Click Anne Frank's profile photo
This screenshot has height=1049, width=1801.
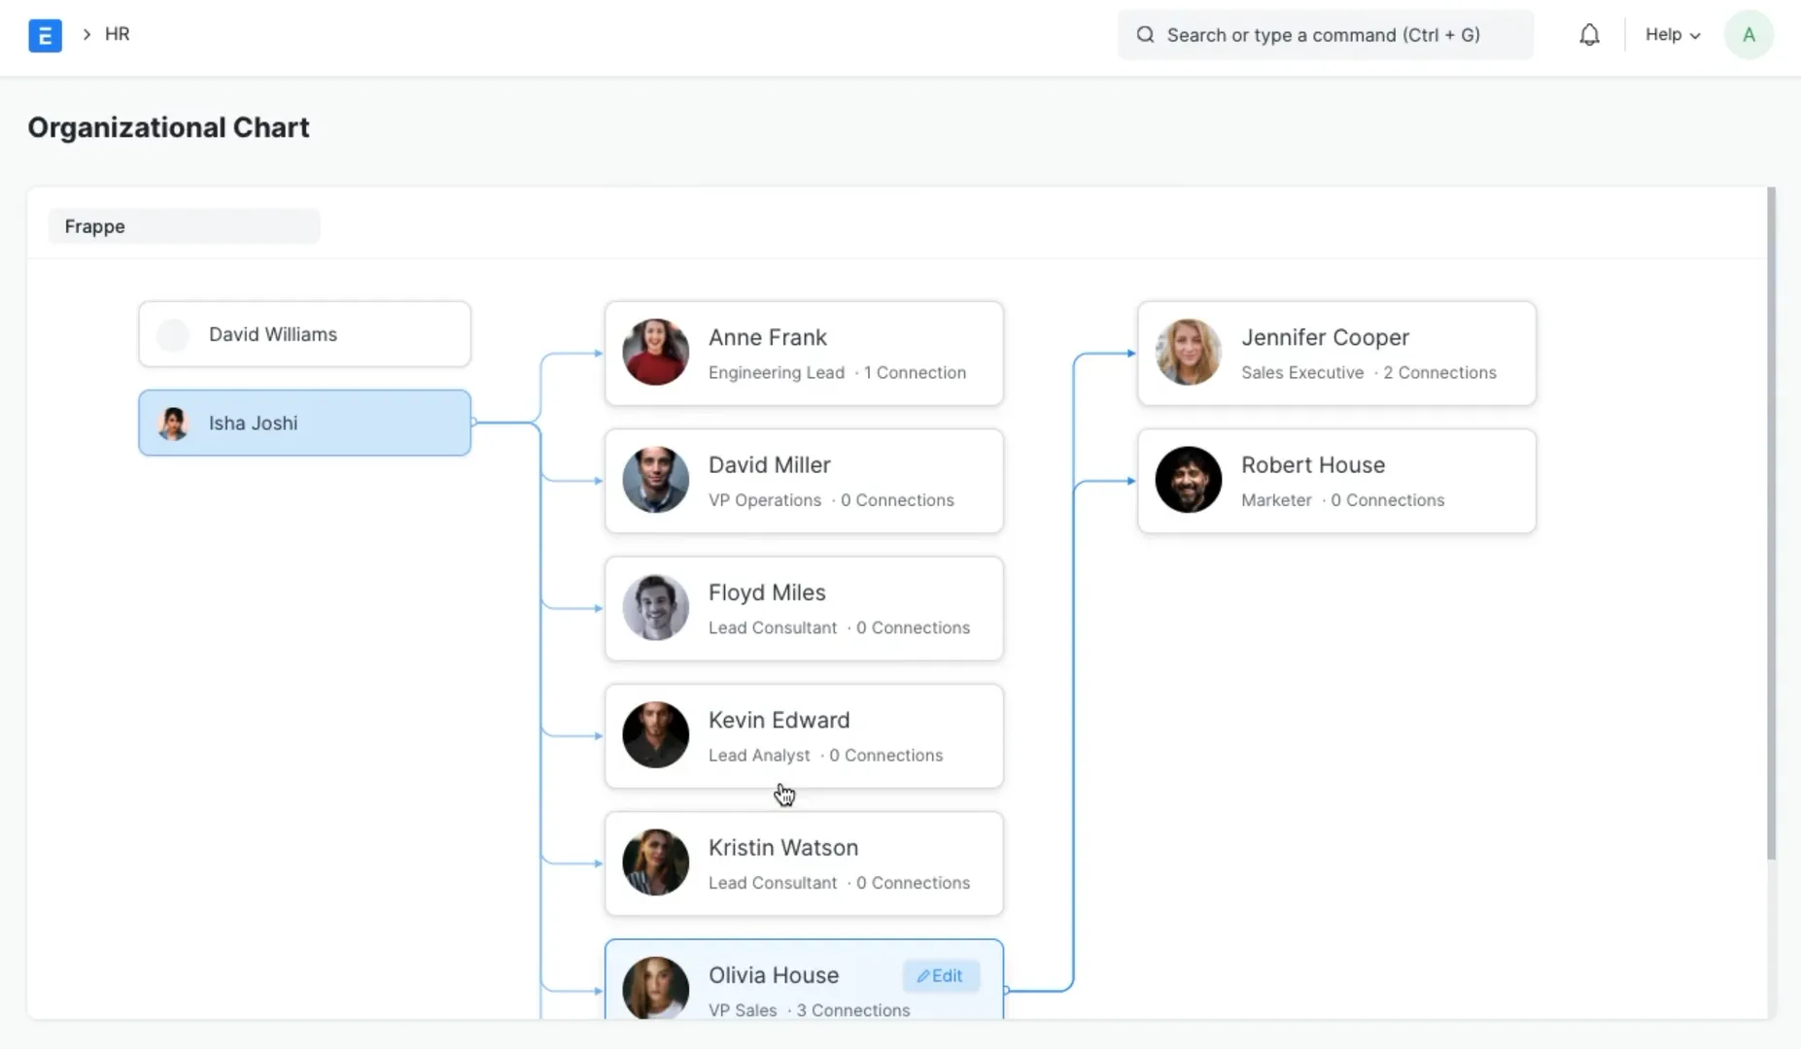pyautogui.click(x=655, y=353)
